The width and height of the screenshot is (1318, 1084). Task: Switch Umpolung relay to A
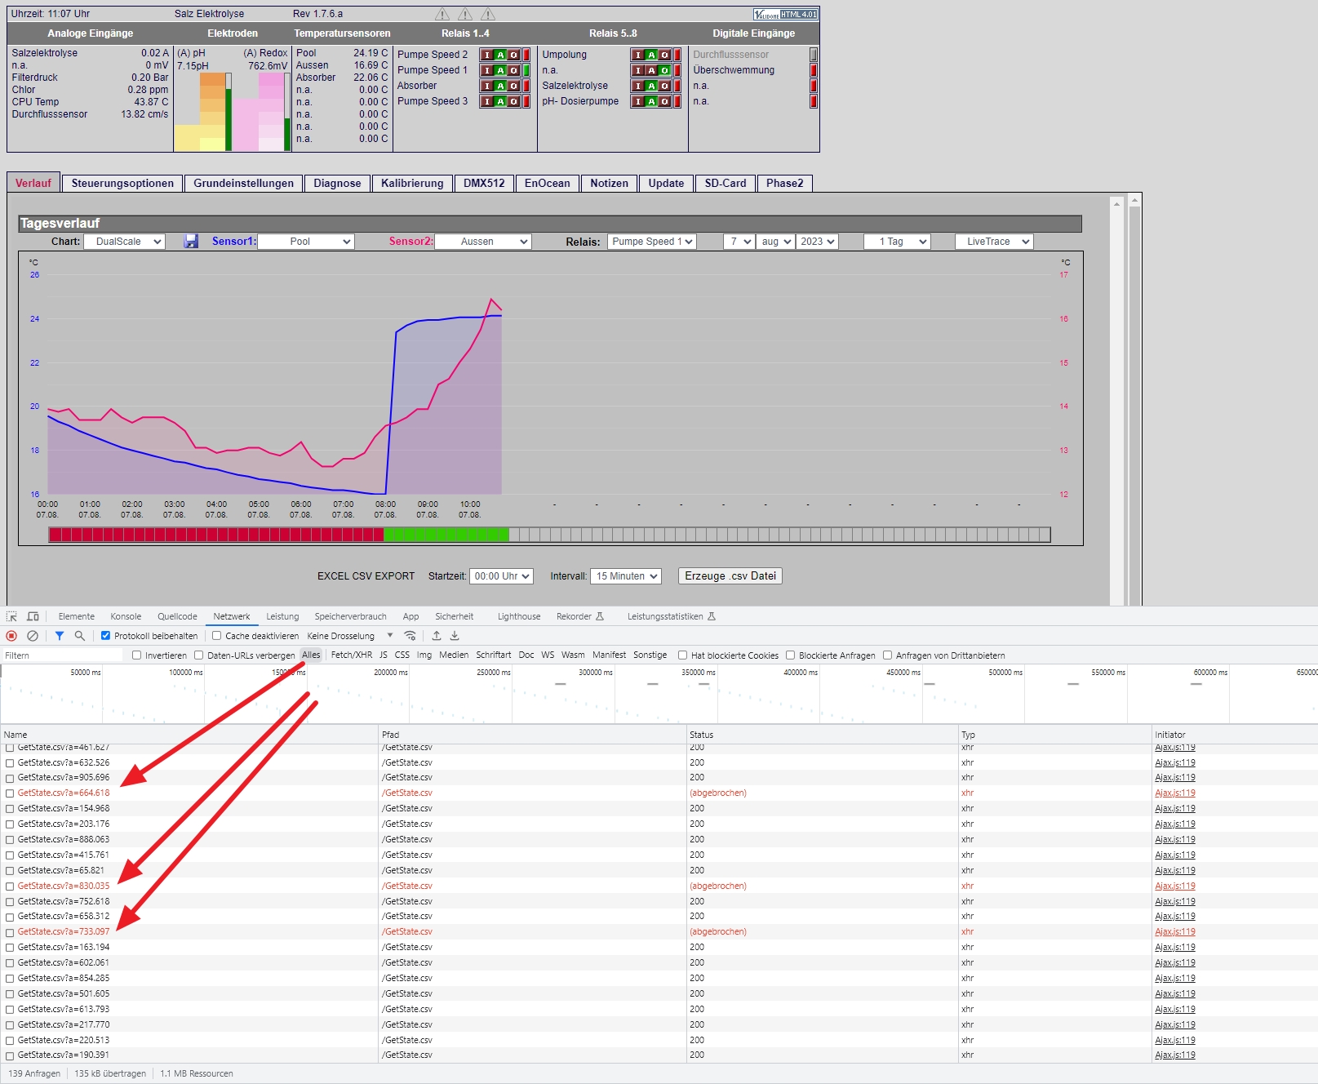tap(651, 55)
